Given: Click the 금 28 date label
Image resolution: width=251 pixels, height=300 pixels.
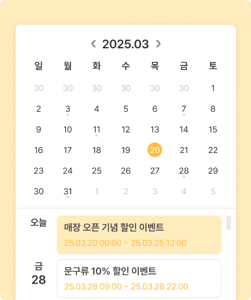Looking at the screenshot, I should [38, 274].
